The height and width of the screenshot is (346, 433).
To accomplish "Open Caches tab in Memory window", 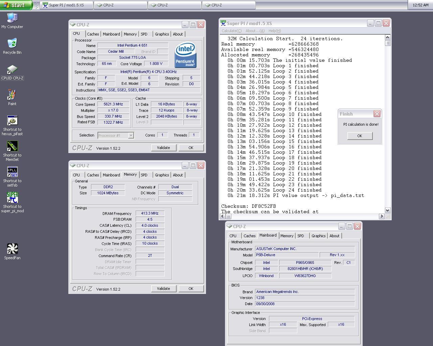I will coord(93,175).
